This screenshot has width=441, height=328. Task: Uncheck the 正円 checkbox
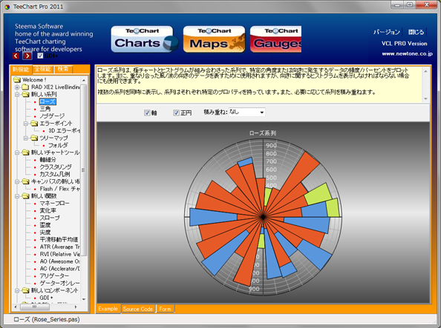pyautogui.click(x=176, y=113)
